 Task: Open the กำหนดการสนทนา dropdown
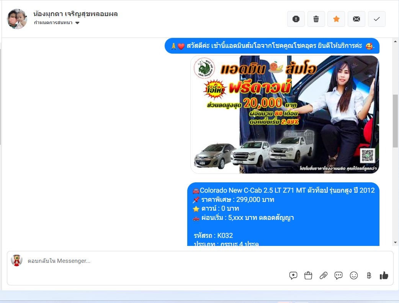pos(57,23)
